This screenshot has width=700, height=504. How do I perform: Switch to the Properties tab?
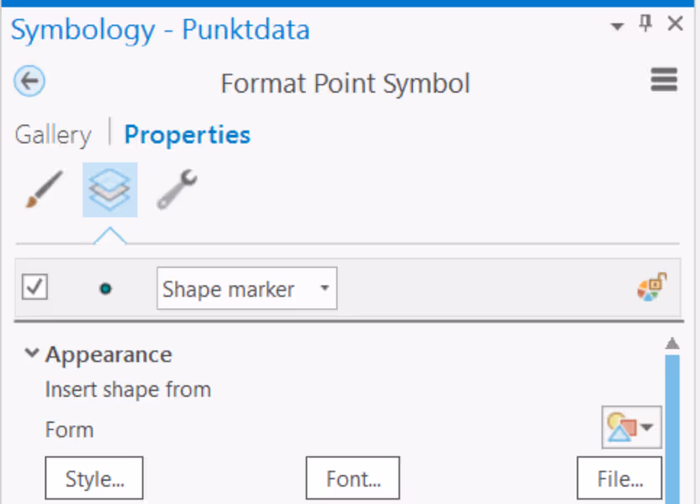pos(187,134)
